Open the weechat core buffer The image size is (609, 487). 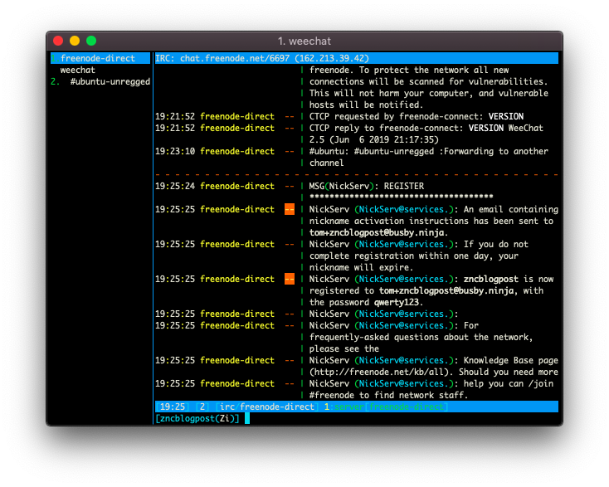pyautogui.click(x=78, y=70)
